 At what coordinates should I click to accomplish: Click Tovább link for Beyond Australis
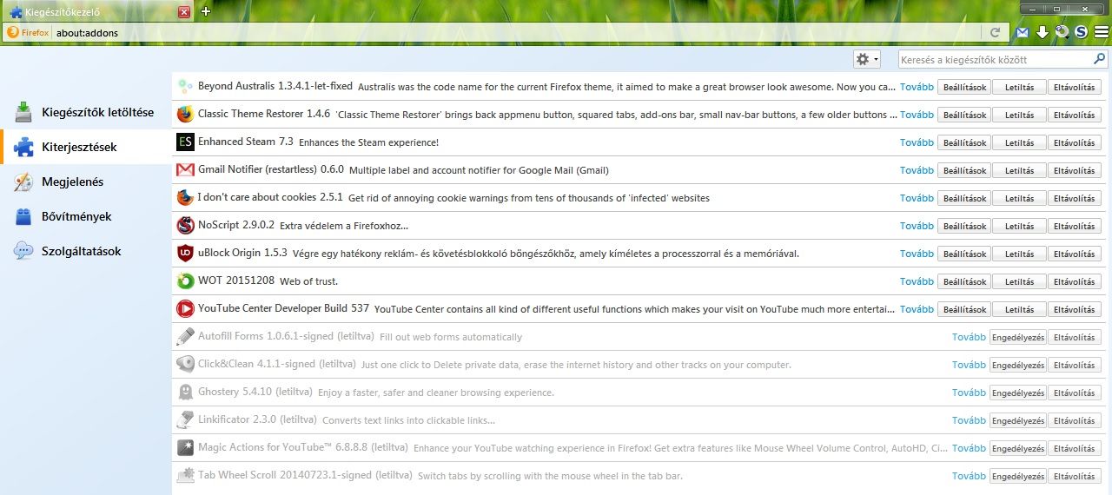click(917, 87)
